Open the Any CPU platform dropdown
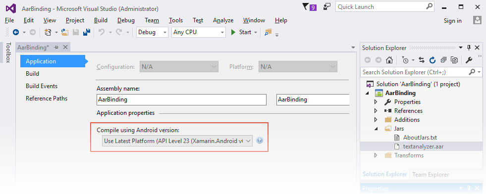 click(x=198, y=32)
